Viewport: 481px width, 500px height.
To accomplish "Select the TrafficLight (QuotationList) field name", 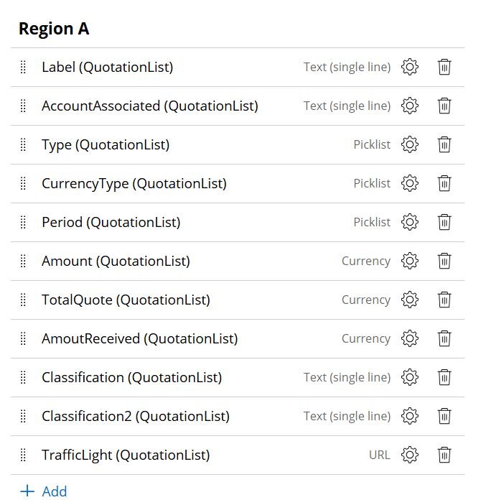I will click(x=126, y=455).
